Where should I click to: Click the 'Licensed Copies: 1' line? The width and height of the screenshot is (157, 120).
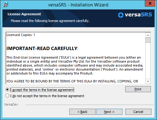pyautogui.click(x=21, y=35)
